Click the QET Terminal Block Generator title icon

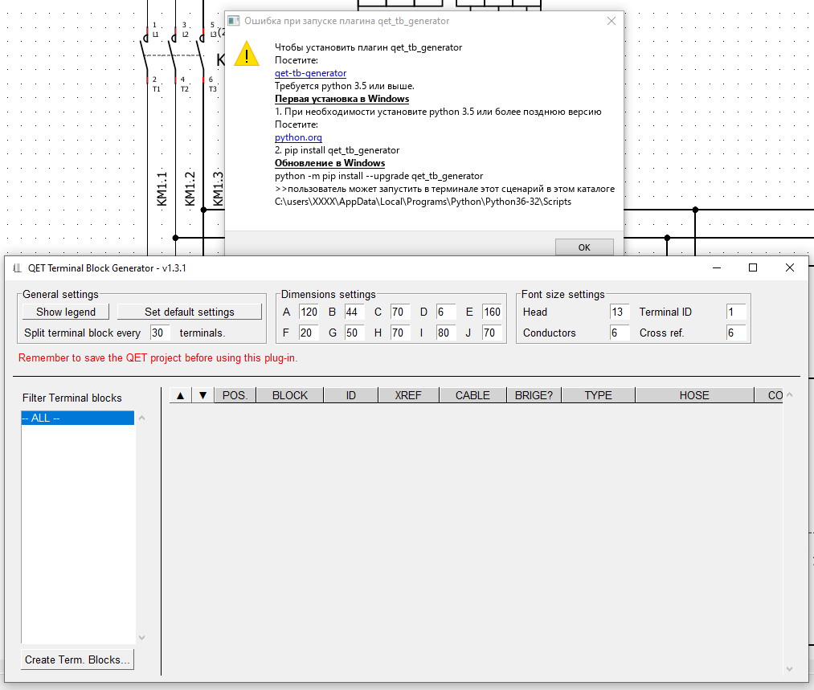(16, 268)
